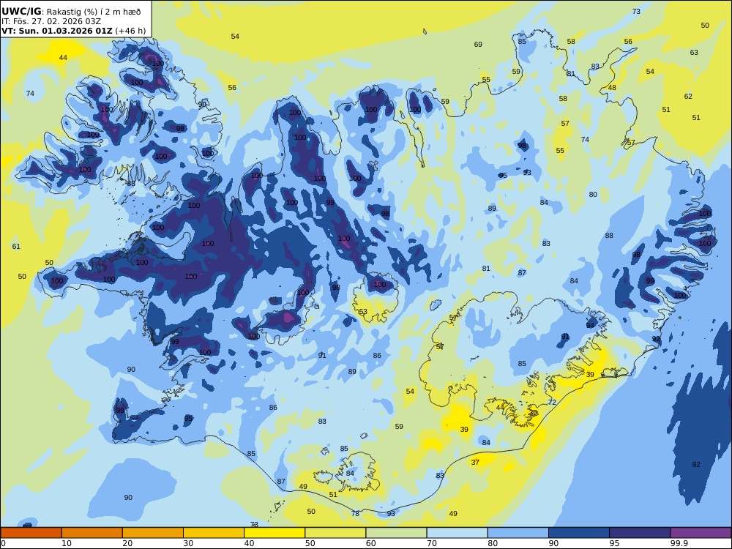
Task: Click the humidity value '62' on the map
Action: (688, 96)
